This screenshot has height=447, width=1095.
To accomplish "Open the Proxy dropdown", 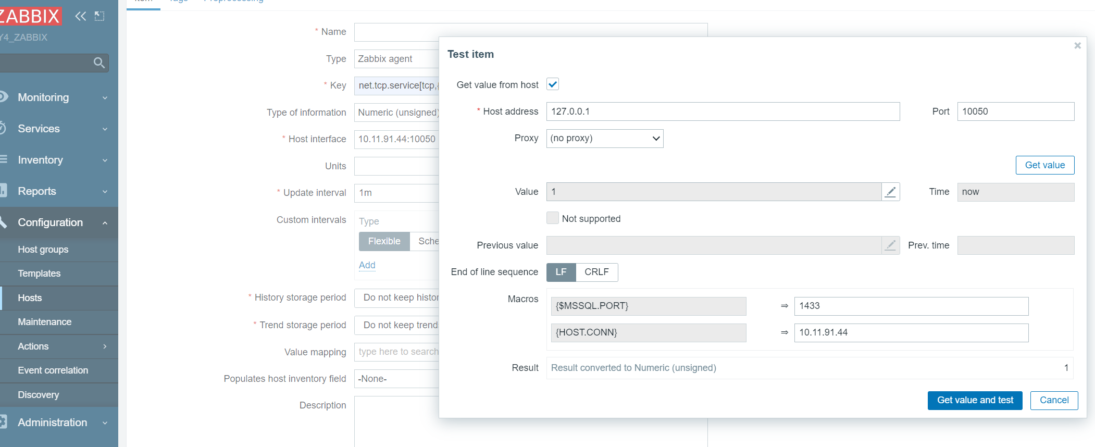I will (x=605, y=139).
